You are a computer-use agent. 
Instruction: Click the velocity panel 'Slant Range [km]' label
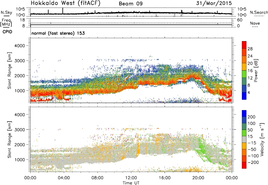coord(9,140)
